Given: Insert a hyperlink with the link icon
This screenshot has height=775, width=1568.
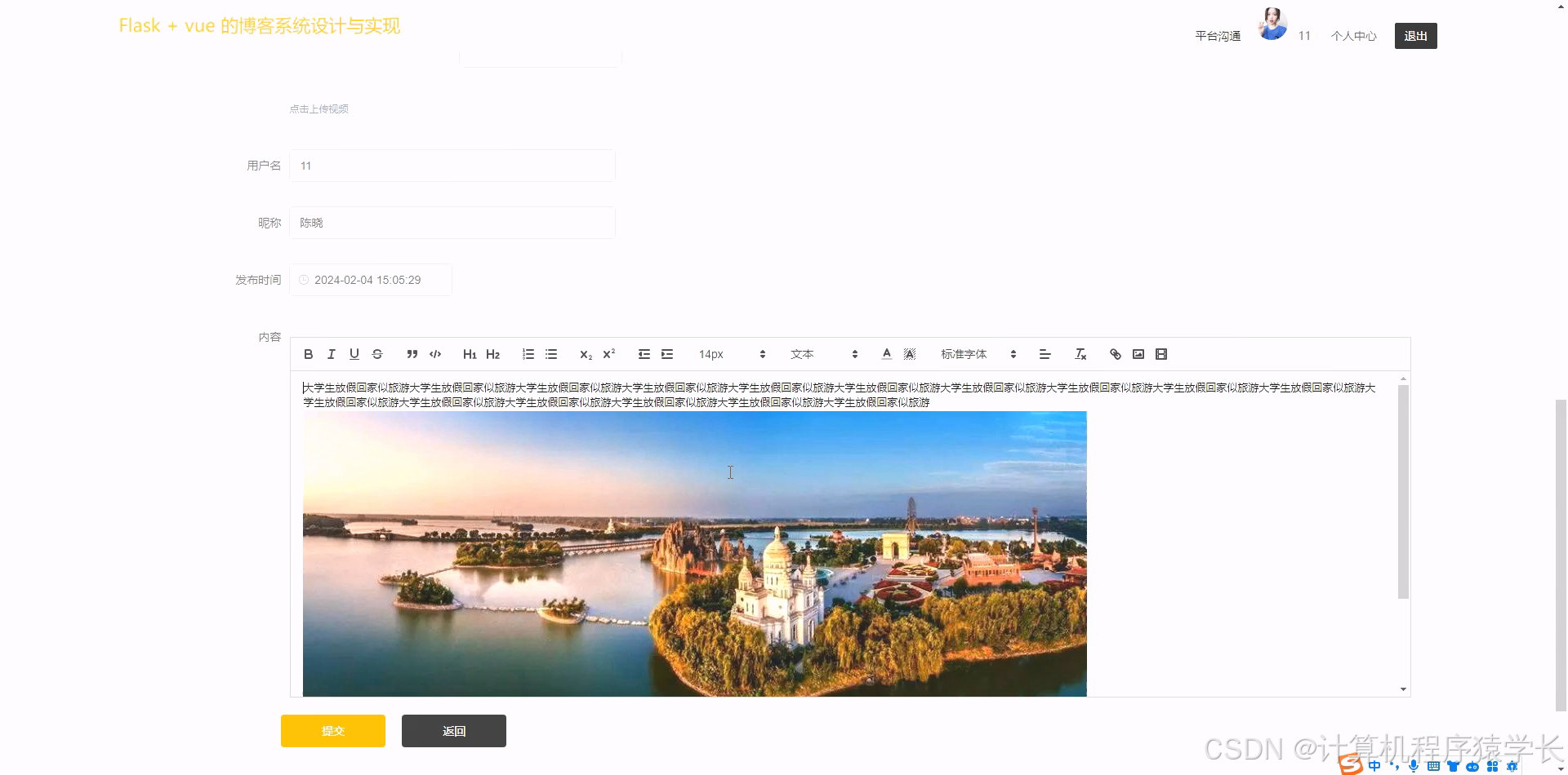Looking at the screenshot, I should click(1116, 354).
